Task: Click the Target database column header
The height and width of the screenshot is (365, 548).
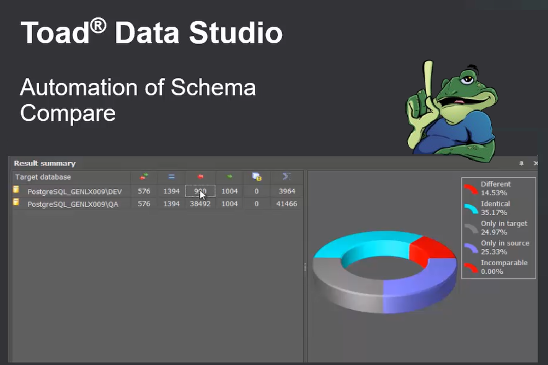Action: pos(72,177)
